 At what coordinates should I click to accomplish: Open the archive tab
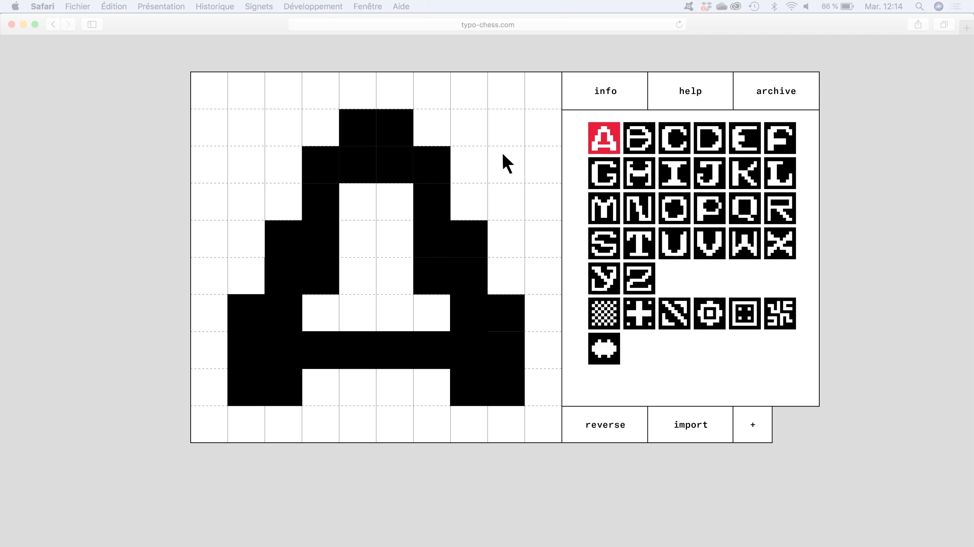point(776,91)
